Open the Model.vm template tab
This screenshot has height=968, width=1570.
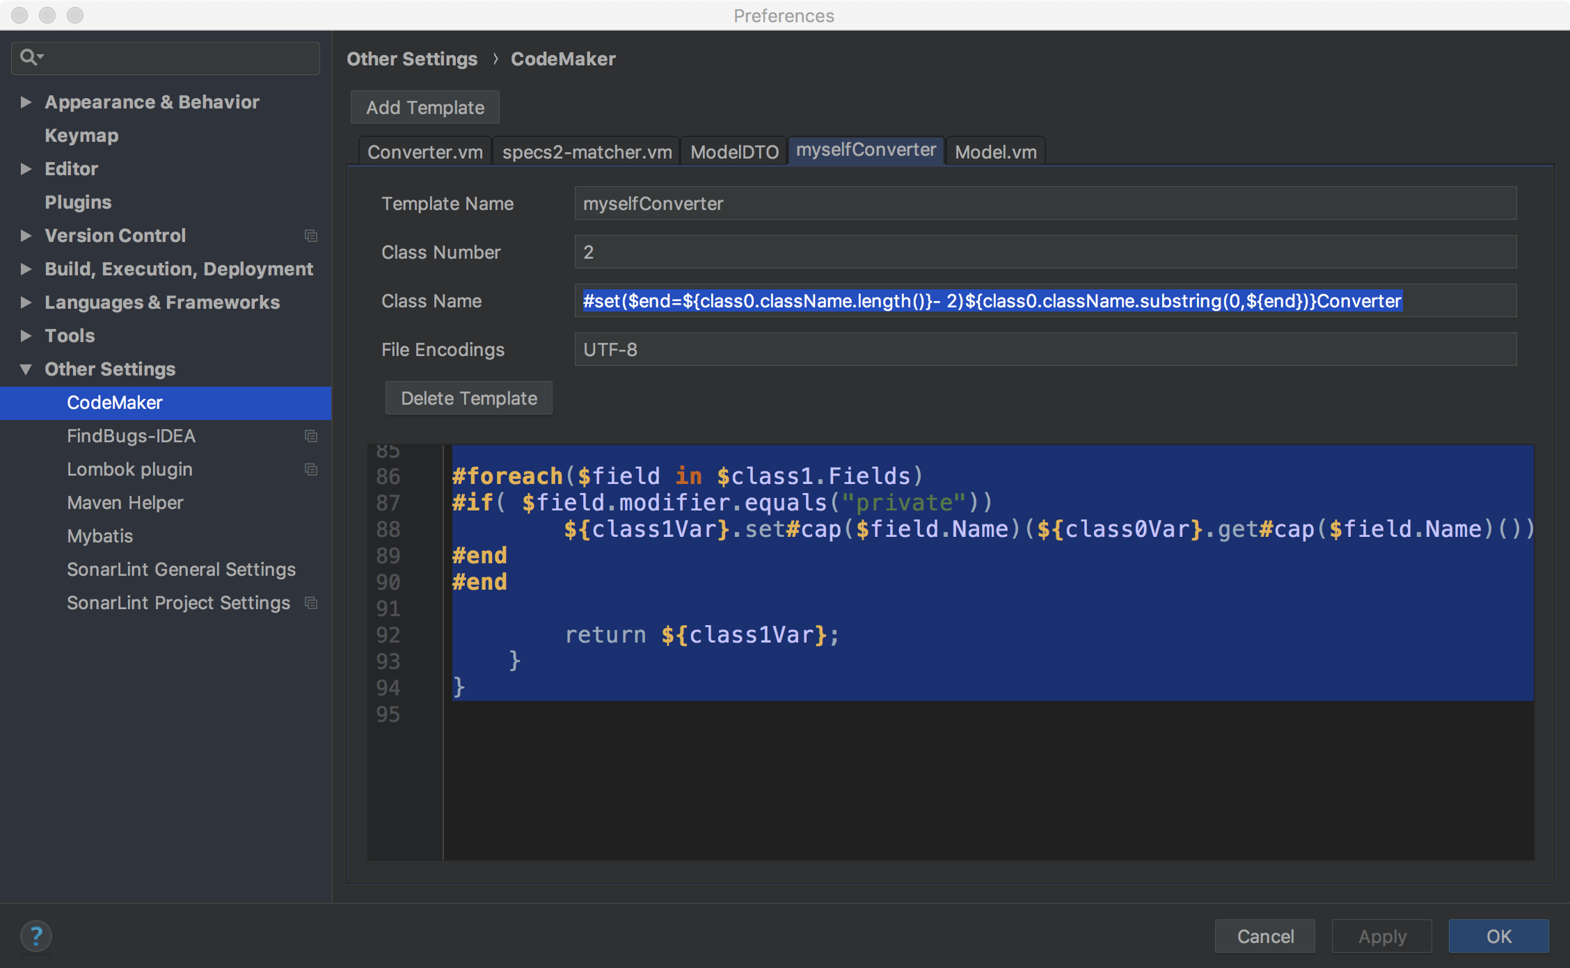click(995, 152)
